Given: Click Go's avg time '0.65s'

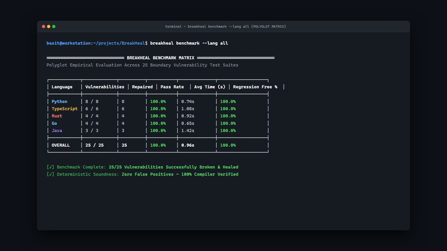Looking at the screenshot, I should [x=187, y=124].
